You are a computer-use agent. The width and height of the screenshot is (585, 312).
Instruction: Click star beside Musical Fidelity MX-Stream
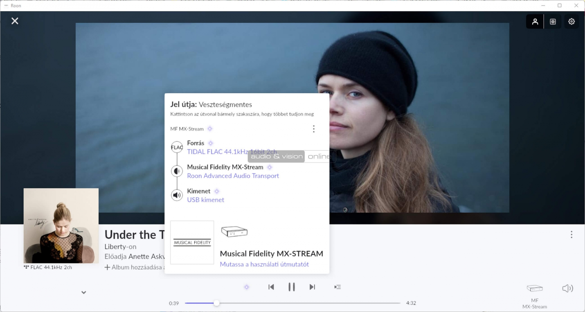[x=270, y=167]
